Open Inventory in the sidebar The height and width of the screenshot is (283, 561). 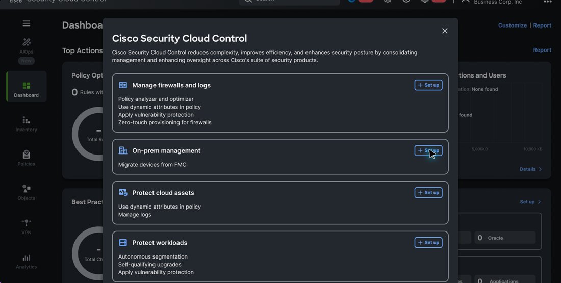(26, 124)
